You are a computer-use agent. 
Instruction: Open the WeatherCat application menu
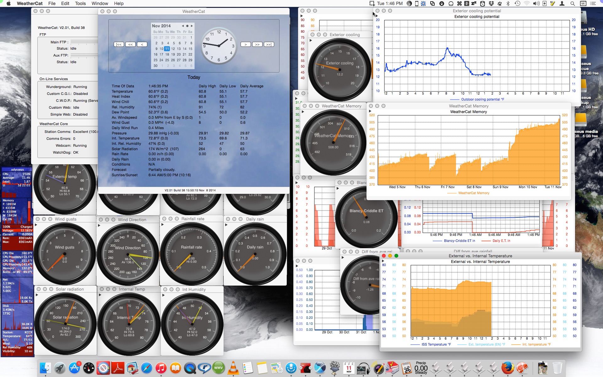[x=30, y=3]
